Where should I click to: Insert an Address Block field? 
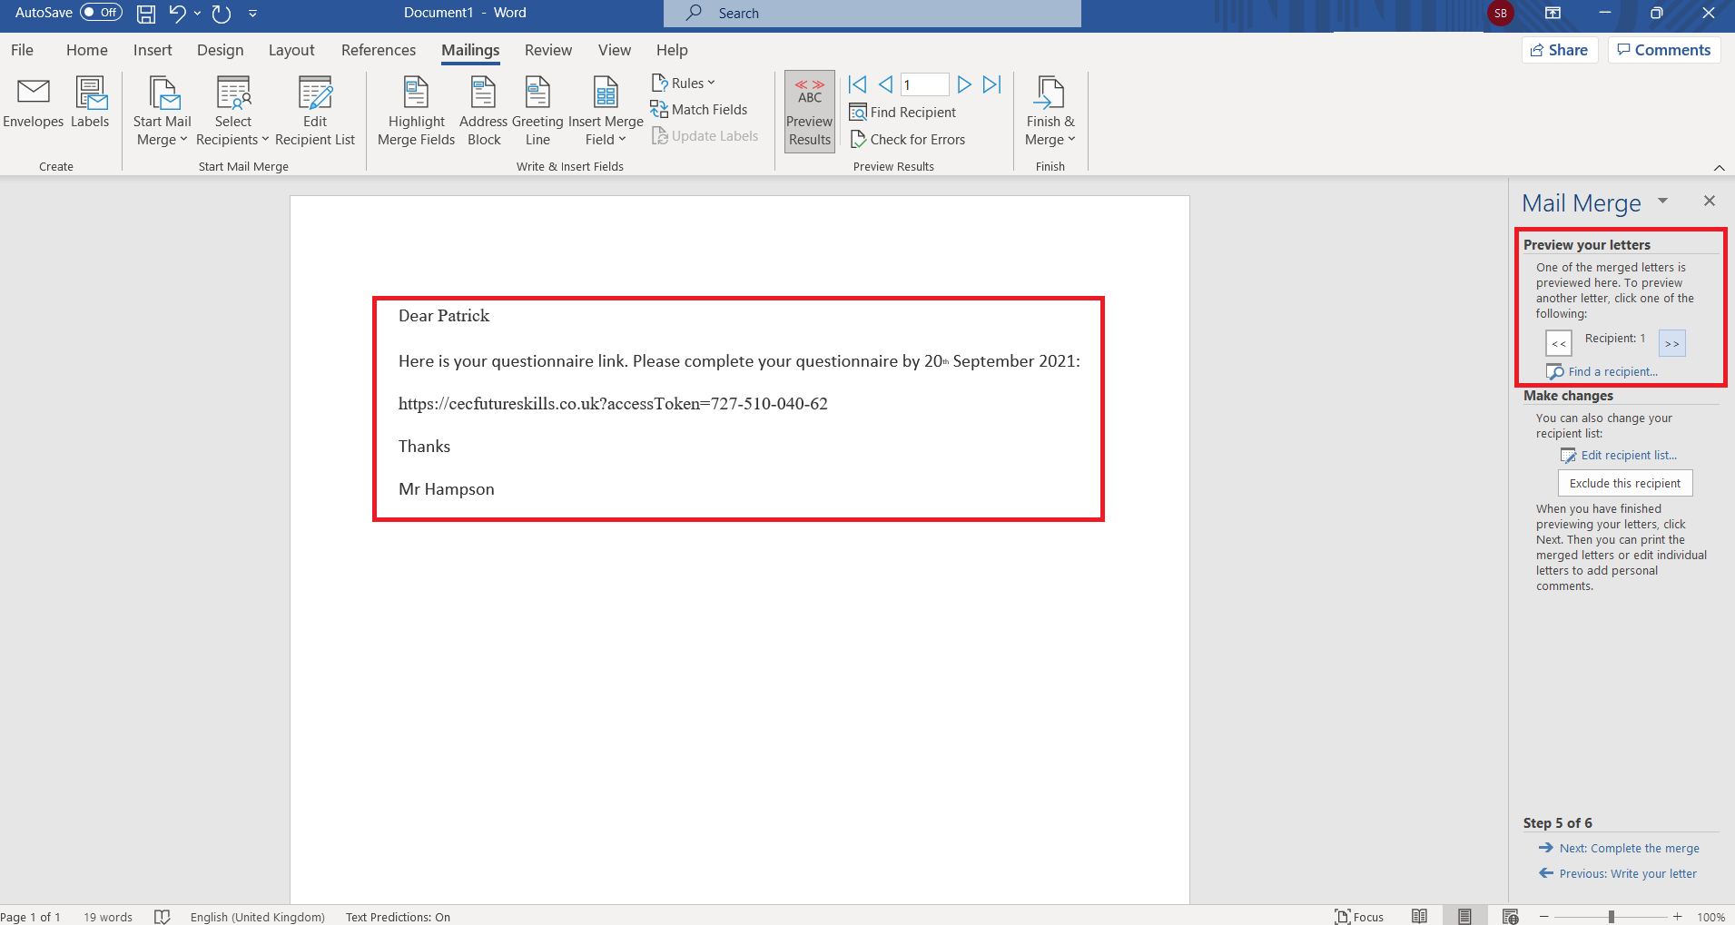point(483,111)
